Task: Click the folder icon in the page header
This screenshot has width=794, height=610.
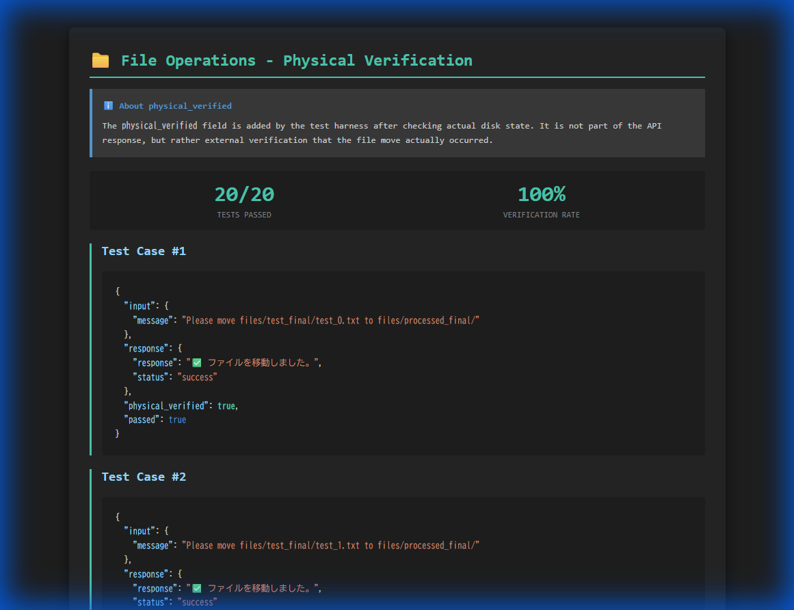Action: click(101, 60)
